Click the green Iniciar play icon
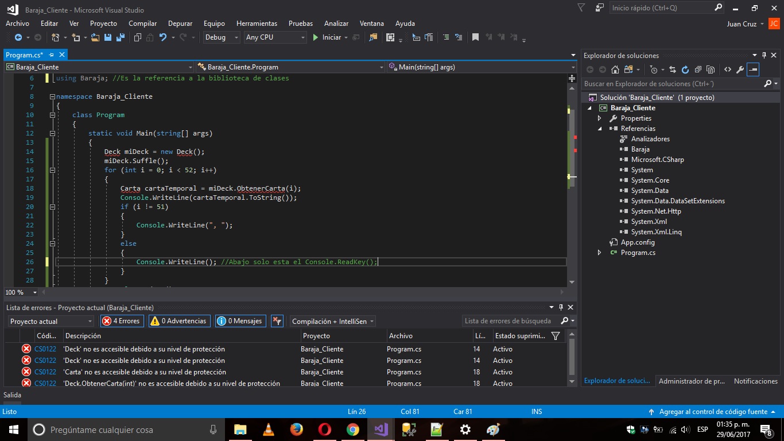Screen dimensions: 784x441 tap(316, 37)
